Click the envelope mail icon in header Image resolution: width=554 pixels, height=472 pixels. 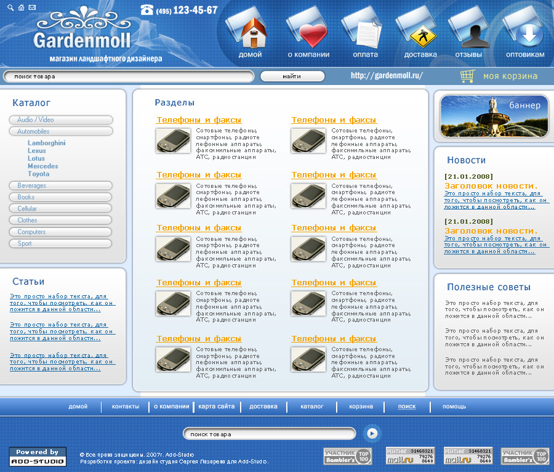point(32,7)
